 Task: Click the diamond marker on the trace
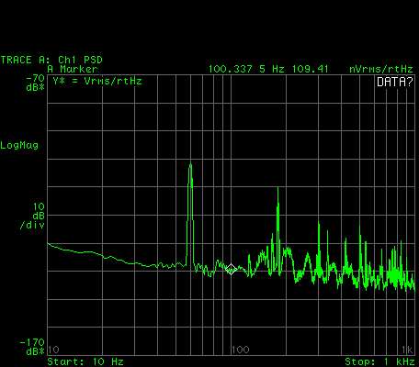tap(231, 269)
